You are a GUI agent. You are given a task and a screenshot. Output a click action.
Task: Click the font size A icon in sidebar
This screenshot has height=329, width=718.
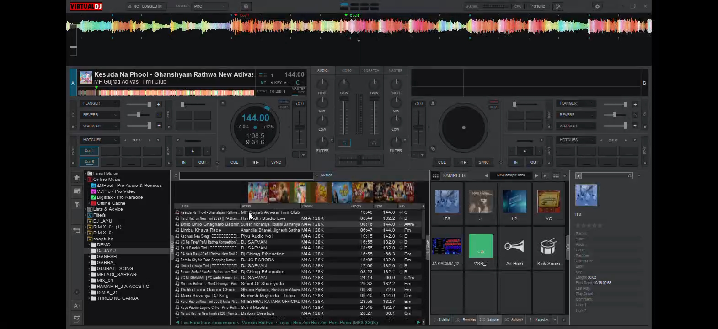(76, 305)
